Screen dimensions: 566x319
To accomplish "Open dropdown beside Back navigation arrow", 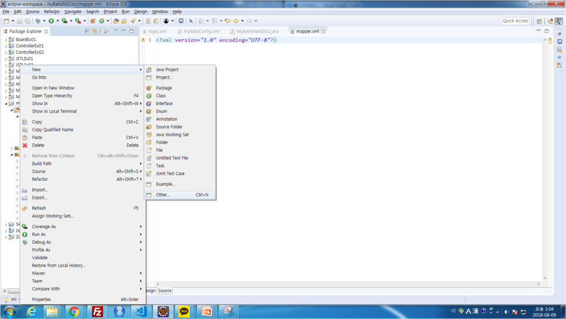I will [243, 21].
